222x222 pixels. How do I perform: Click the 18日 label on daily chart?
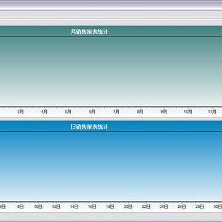110,207
